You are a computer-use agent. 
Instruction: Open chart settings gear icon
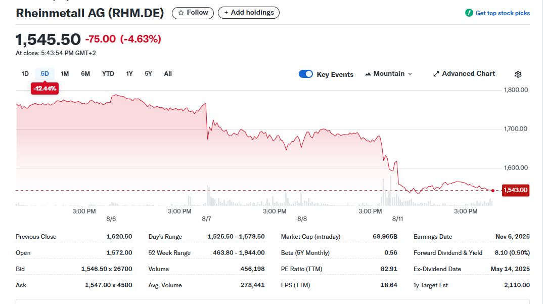coord(518,74)
